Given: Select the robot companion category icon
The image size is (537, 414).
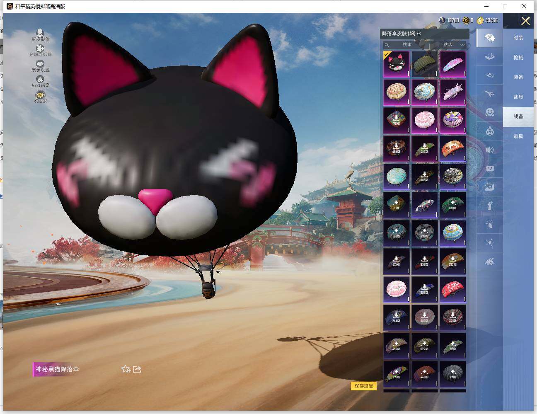Looking at the screenshot, I should 489,131.
